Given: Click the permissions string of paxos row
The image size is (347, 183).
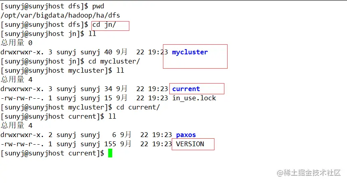Looking at the screenshot, I should click(x=22, y=135).
